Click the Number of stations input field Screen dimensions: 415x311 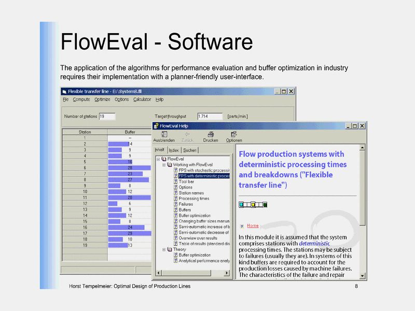click(107, 117)
